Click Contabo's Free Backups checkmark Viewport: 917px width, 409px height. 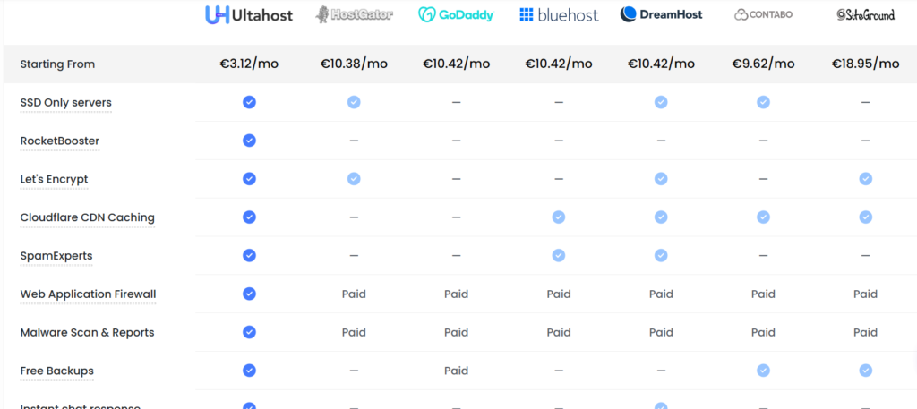click(763, 370)
